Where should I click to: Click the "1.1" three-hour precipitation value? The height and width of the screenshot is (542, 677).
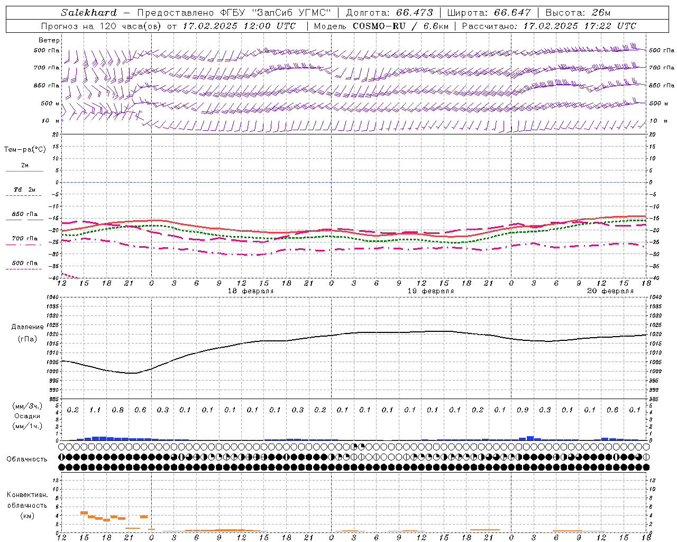(95, 410)
